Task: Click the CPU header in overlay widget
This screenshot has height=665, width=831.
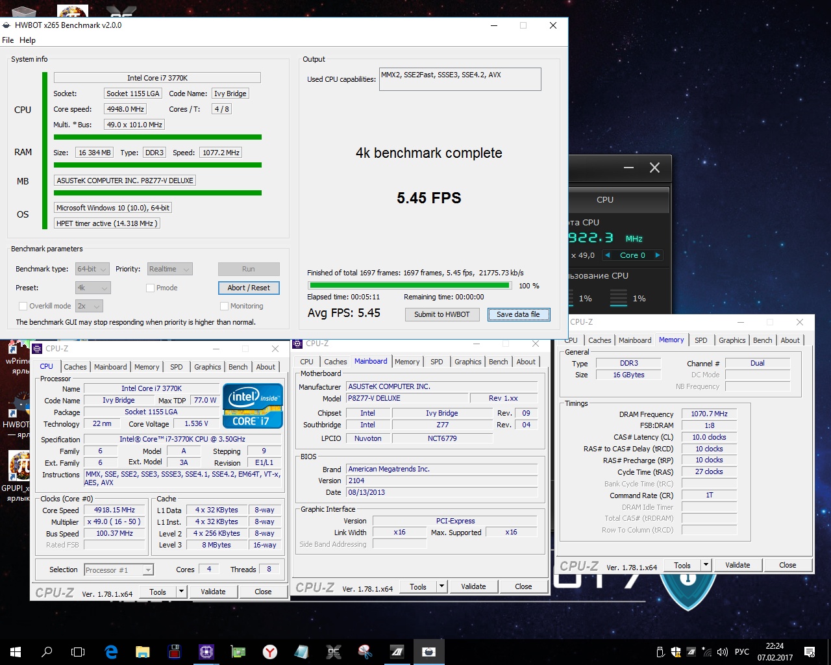Action: 604,200
